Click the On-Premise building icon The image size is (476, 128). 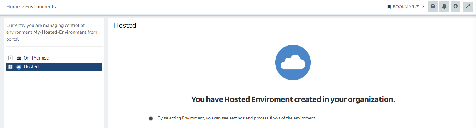pyautogui.click(x=19, y=58)
